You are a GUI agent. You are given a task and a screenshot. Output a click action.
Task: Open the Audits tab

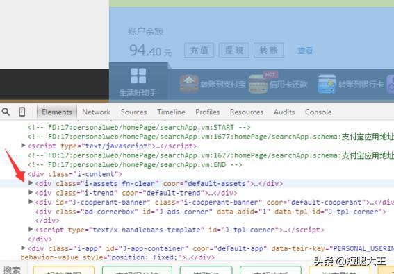pyautogui.click(x=284, y=112)
